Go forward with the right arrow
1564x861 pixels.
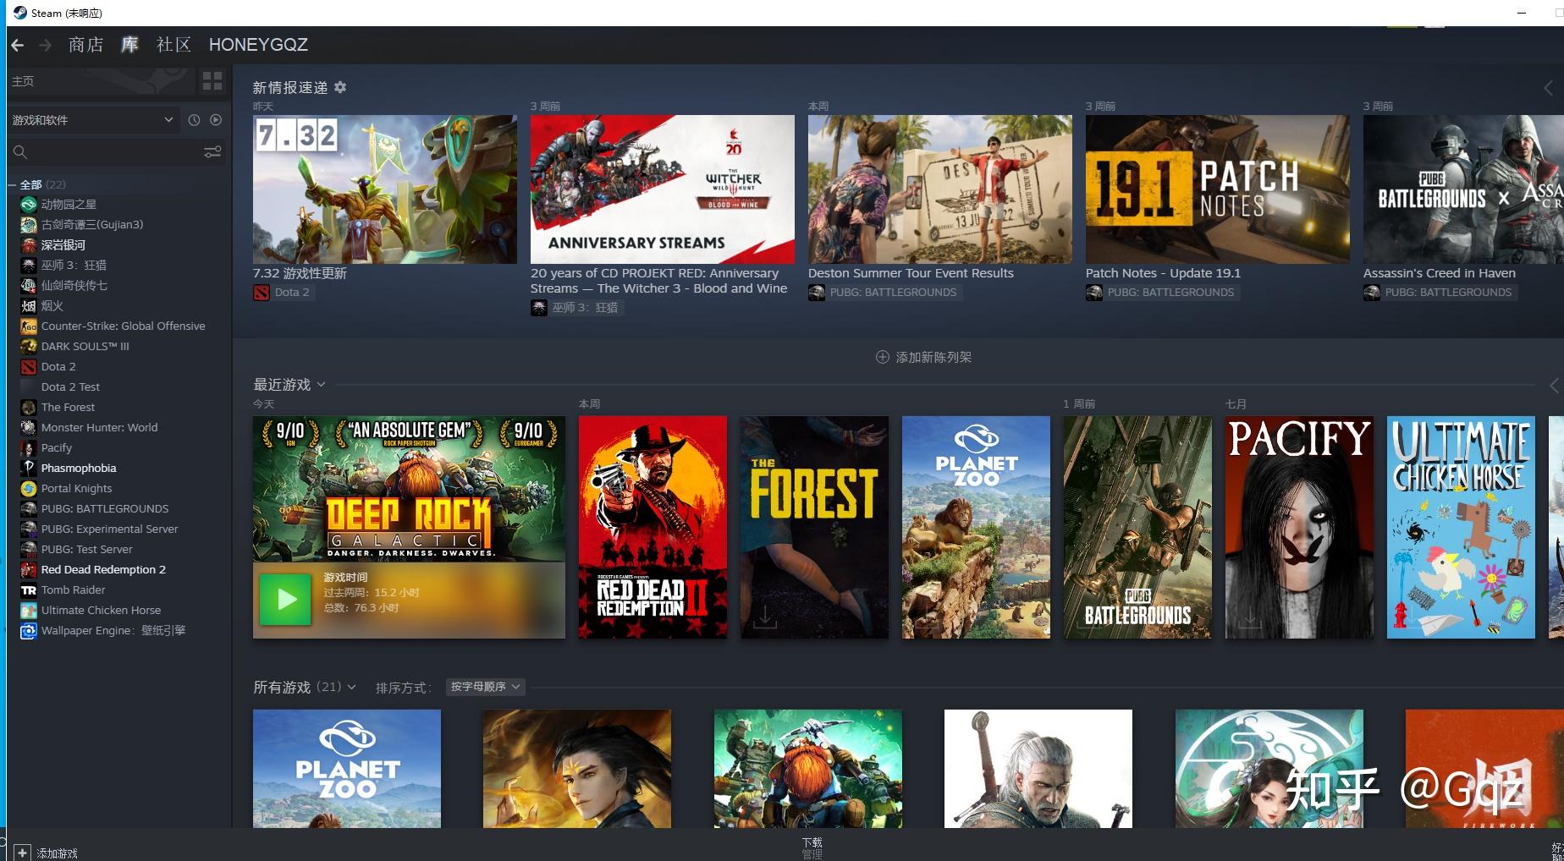tap(46, 45)
